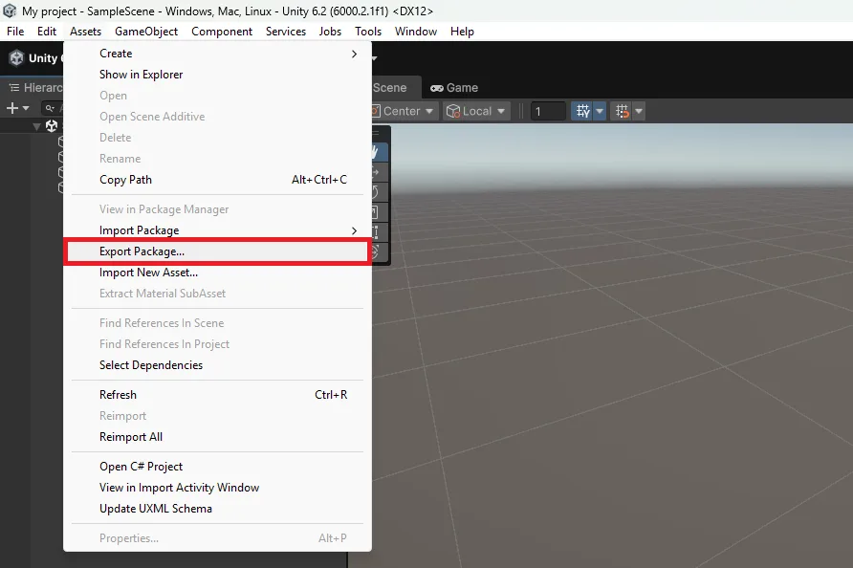
Task: Click Reimport All menu entry
Action: 131,437
